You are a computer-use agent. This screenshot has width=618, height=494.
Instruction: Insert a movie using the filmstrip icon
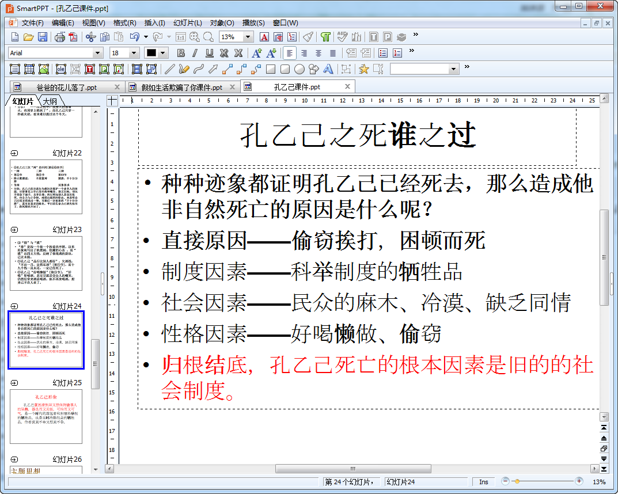137,69
